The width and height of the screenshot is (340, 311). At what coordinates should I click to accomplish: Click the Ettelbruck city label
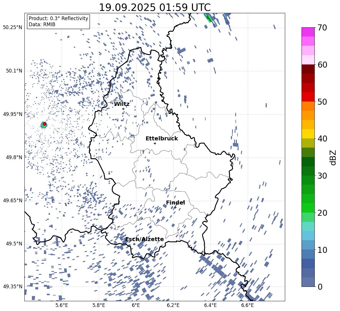[162, 139]
